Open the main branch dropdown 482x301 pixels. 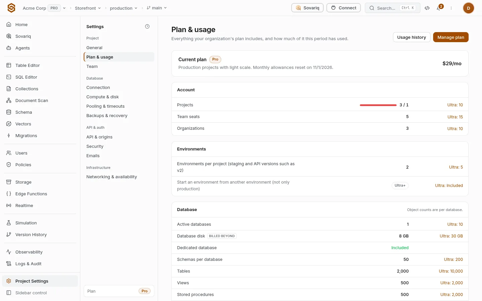[x=157, y=8]
